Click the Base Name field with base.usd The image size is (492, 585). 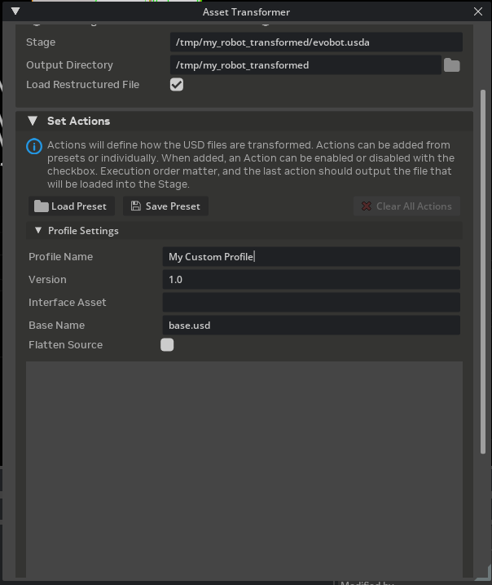click(311, 326)
